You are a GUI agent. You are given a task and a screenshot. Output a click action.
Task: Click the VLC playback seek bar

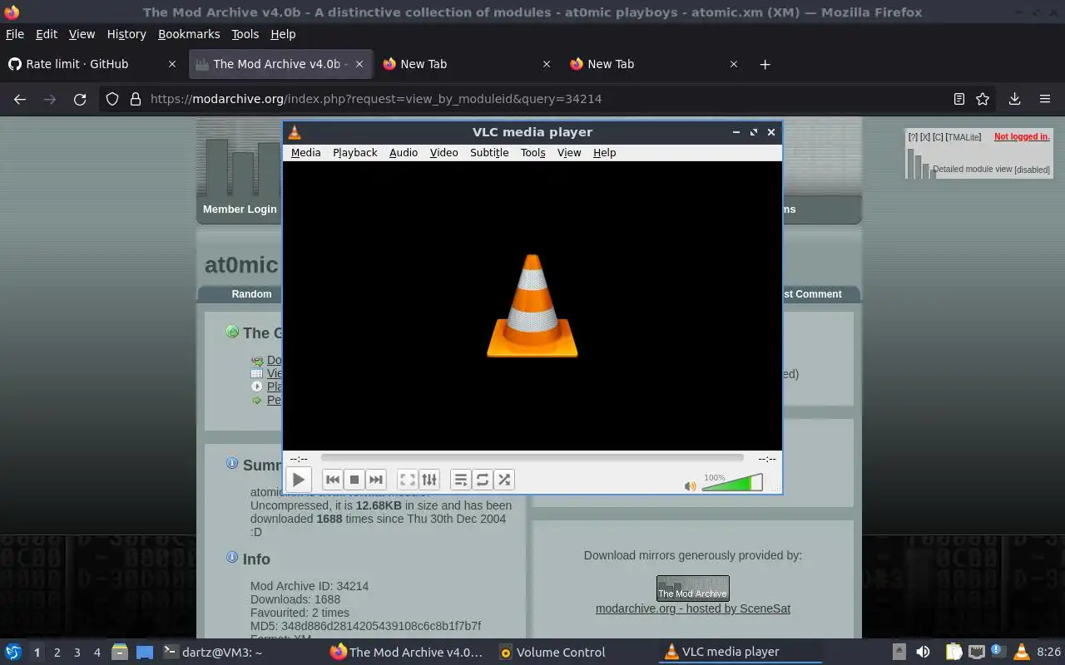tap(532, 458)
